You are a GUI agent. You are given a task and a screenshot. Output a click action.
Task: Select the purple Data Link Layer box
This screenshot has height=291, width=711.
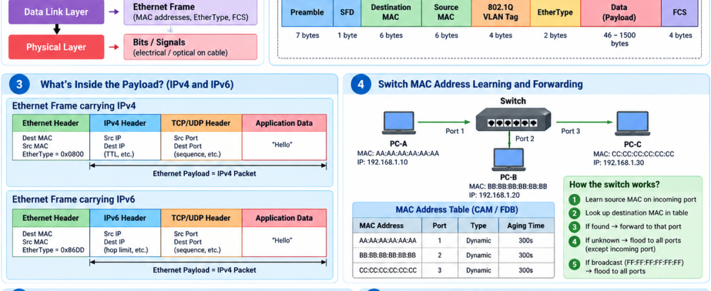tap(56, 12)
